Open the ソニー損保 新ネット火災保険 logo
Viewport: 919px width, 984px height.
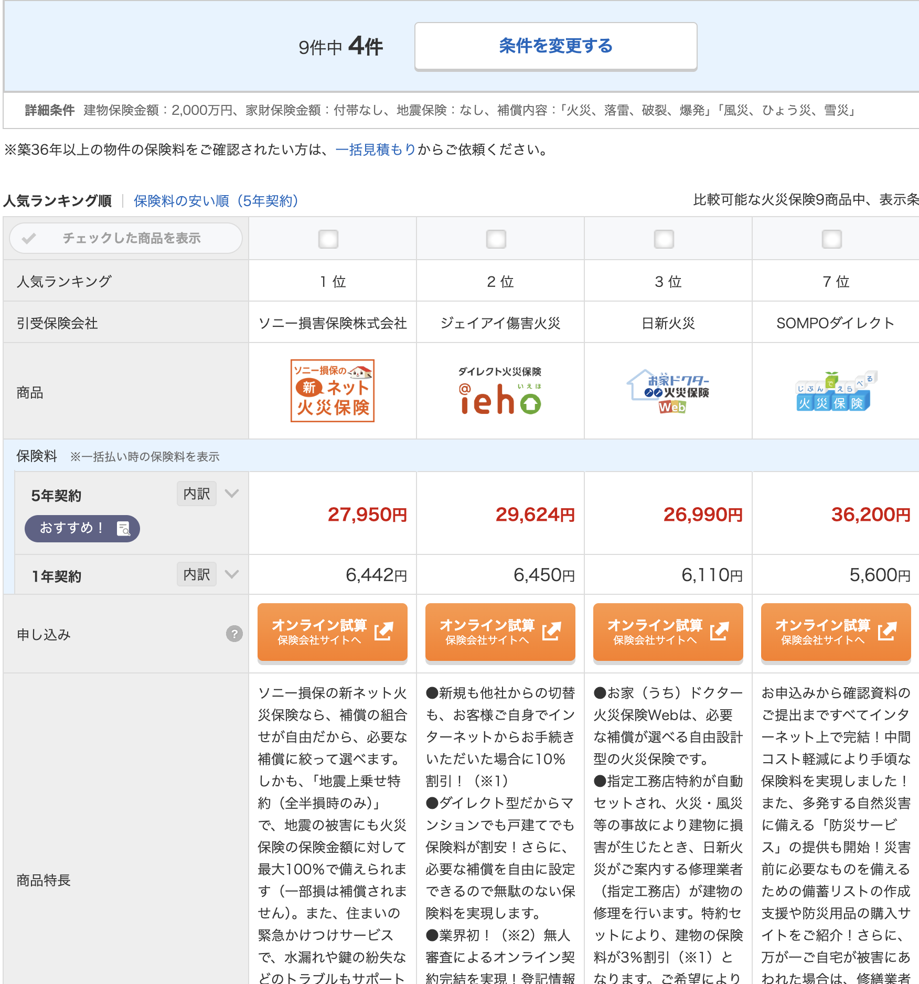click(x=333, y=391)
